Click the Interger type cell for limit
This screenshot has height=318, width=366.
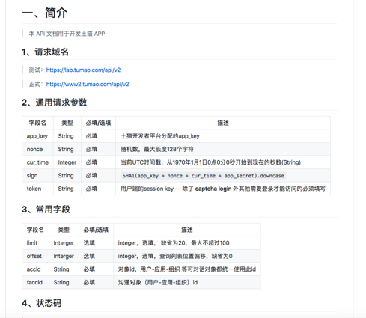(x=64, y=243)
